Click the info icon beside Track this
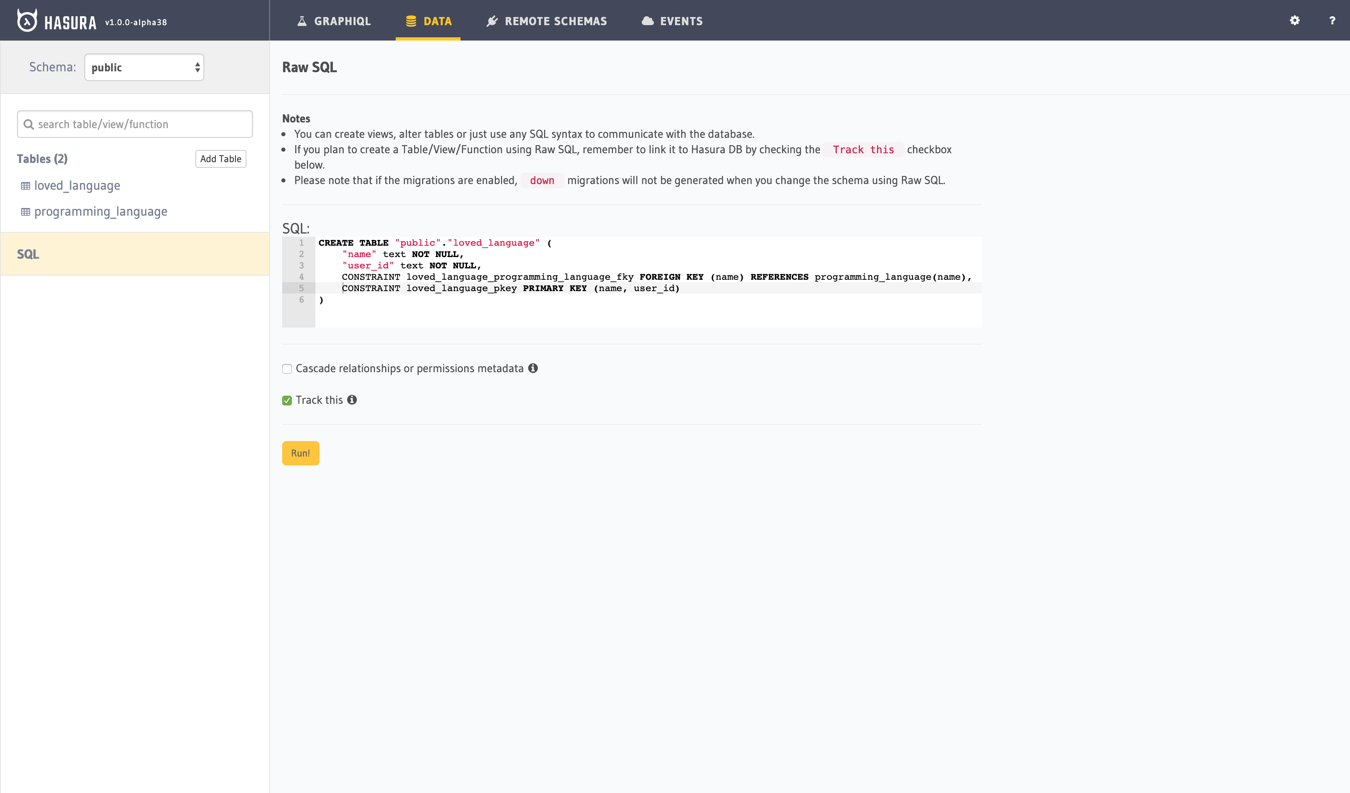This screenshot has height=793, width=1350. tap(352, 400)
